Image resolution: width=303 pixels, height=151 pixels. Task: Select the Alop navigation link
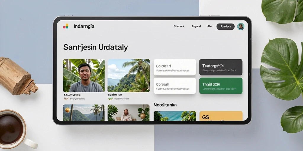(x=210, y=26)
